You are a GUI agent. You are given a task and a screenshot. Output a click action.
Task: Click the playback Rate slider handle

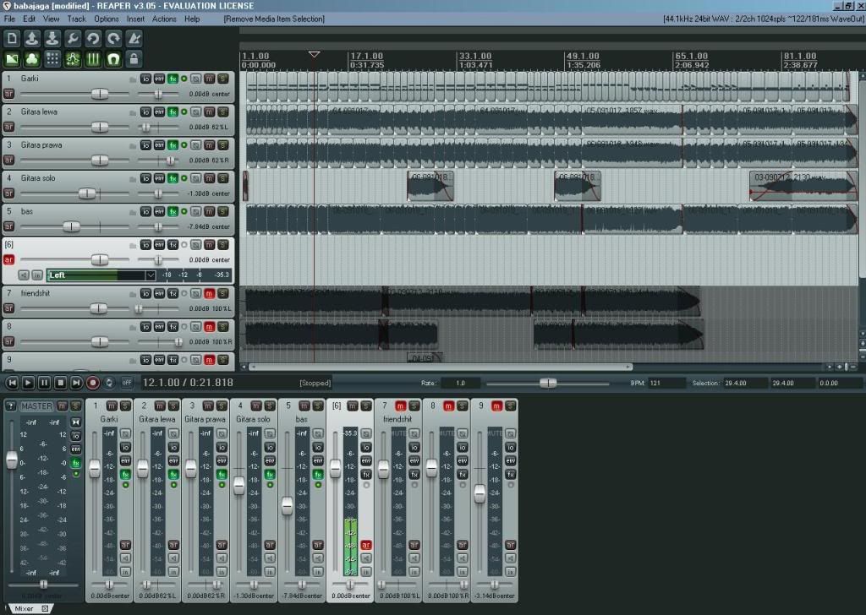(x=548, y=383)
